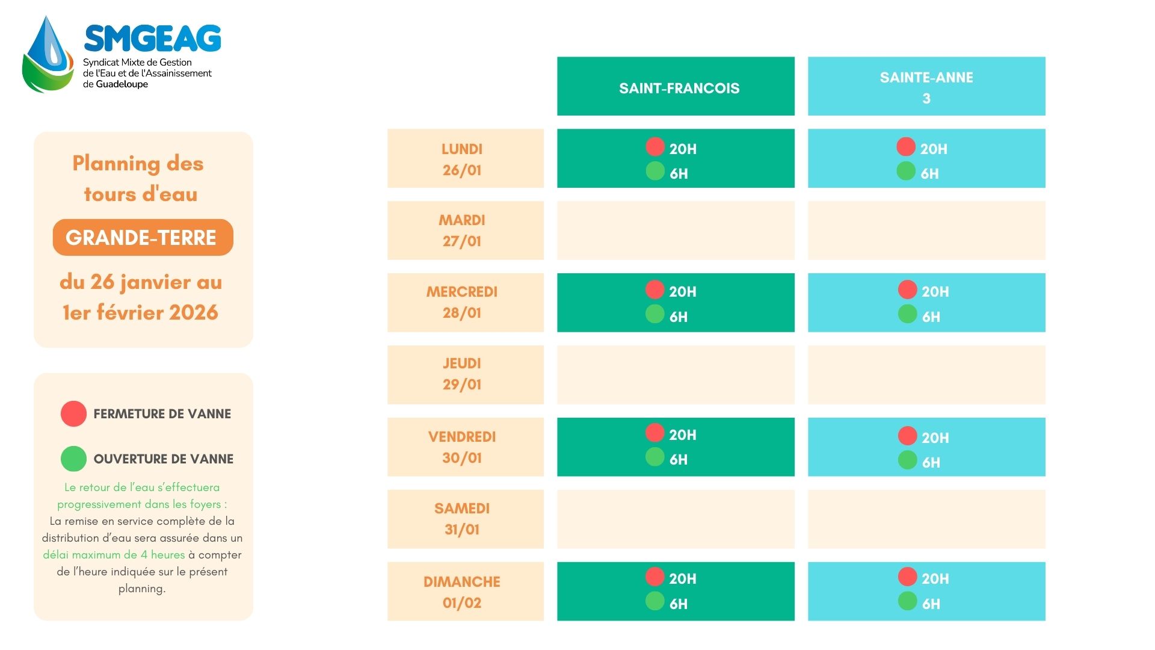Click the green dot beside Ouverture de Vanne
The width and height of the screenshot is (1155, 650).
click(73, 459)
